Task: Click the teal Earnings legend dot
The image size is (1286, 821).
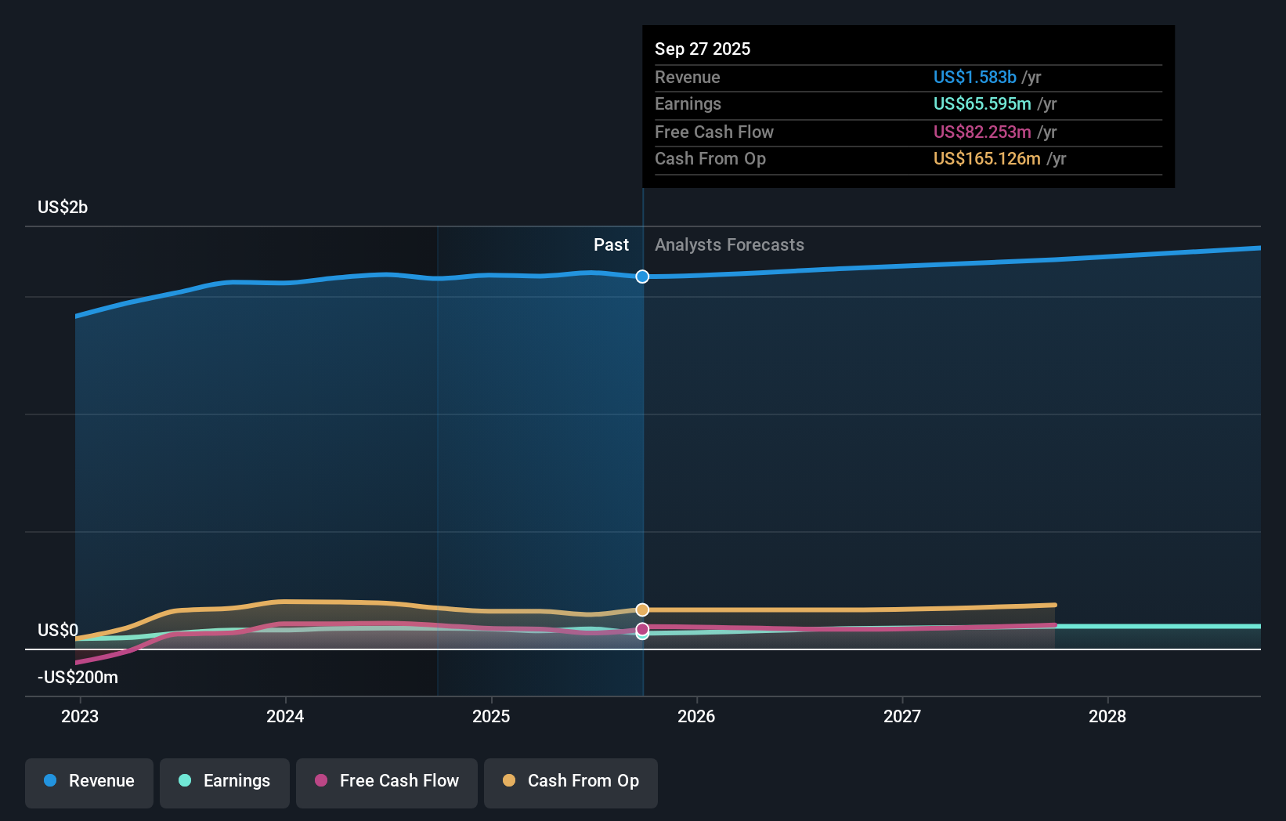Action: (183, 781)
